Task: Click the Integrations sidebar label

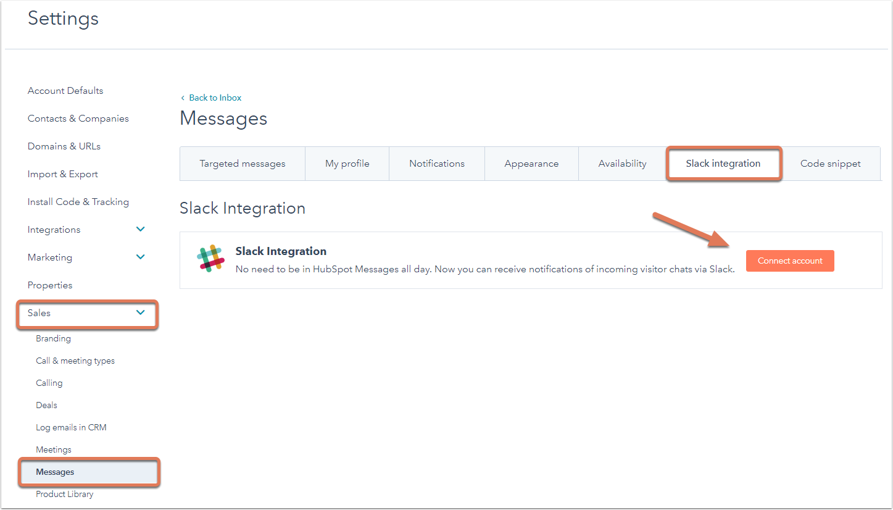Action: (x=54, y=230)
